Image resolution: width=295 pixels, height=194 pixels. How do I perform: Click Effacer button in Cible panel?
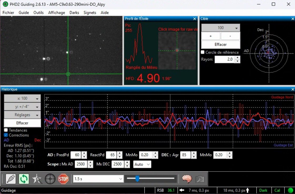[x=221, y=44]
